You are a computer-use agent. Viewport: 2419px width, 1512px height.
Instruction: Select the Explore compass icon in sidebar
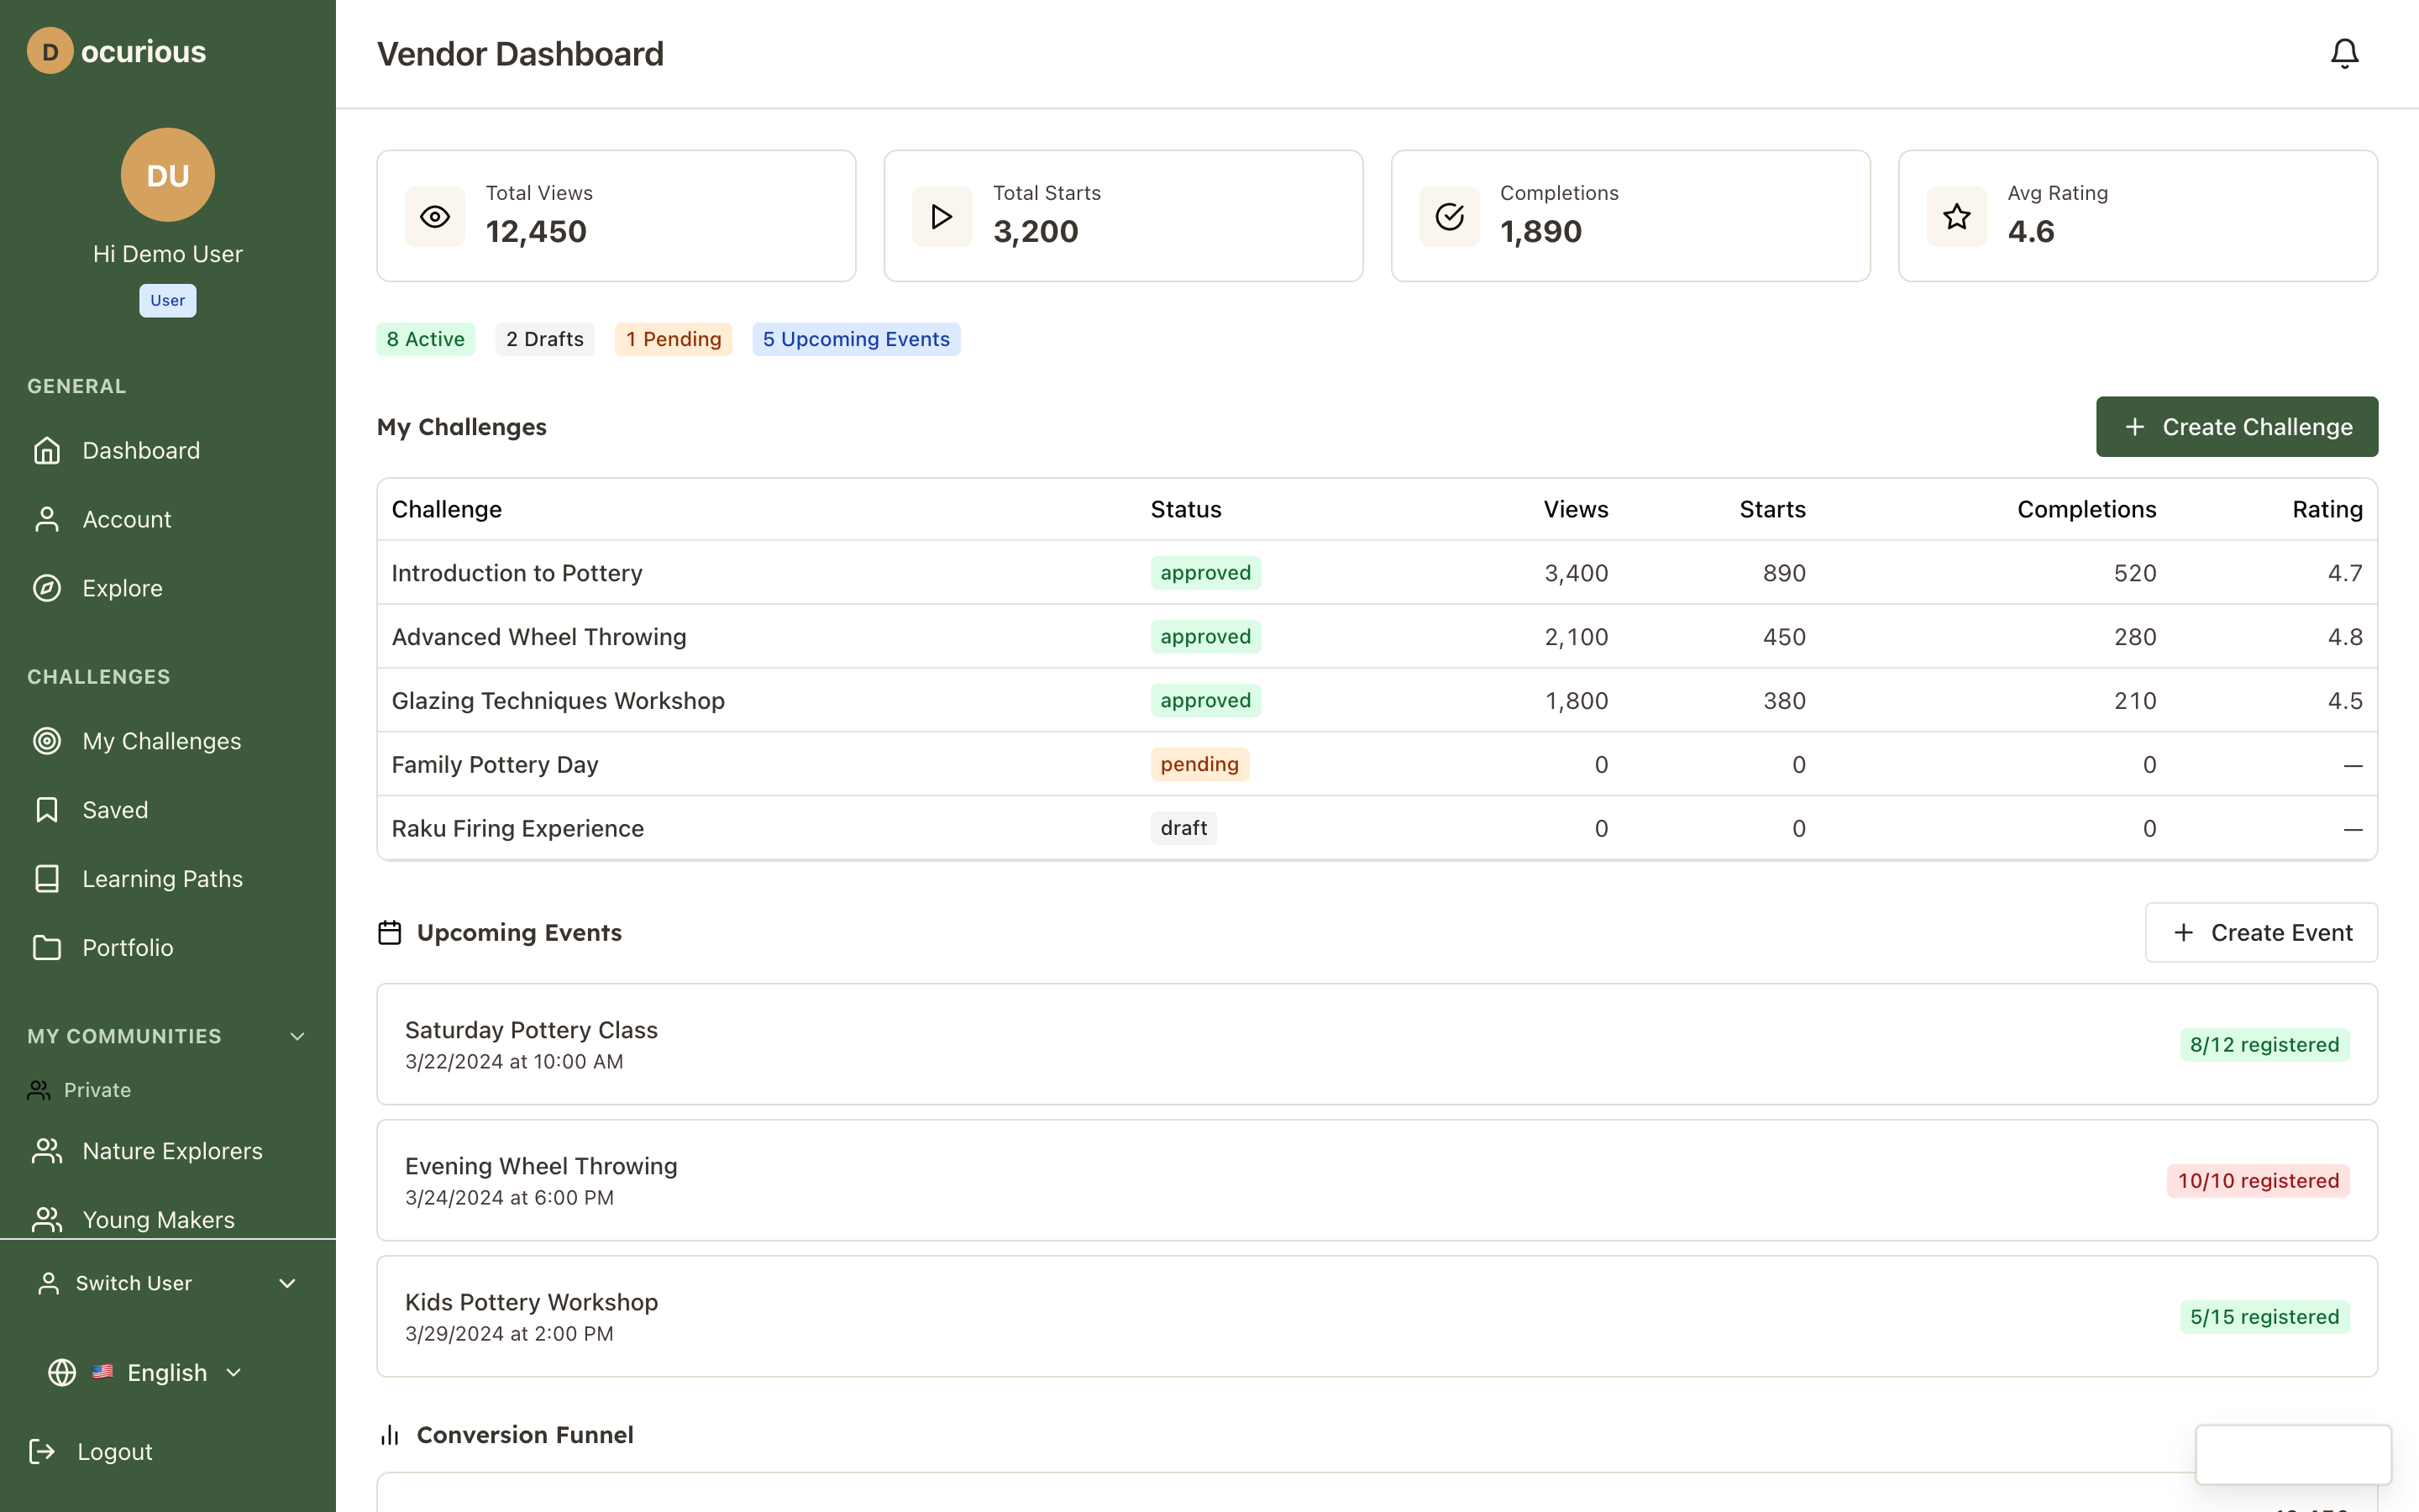pos(47,588)
